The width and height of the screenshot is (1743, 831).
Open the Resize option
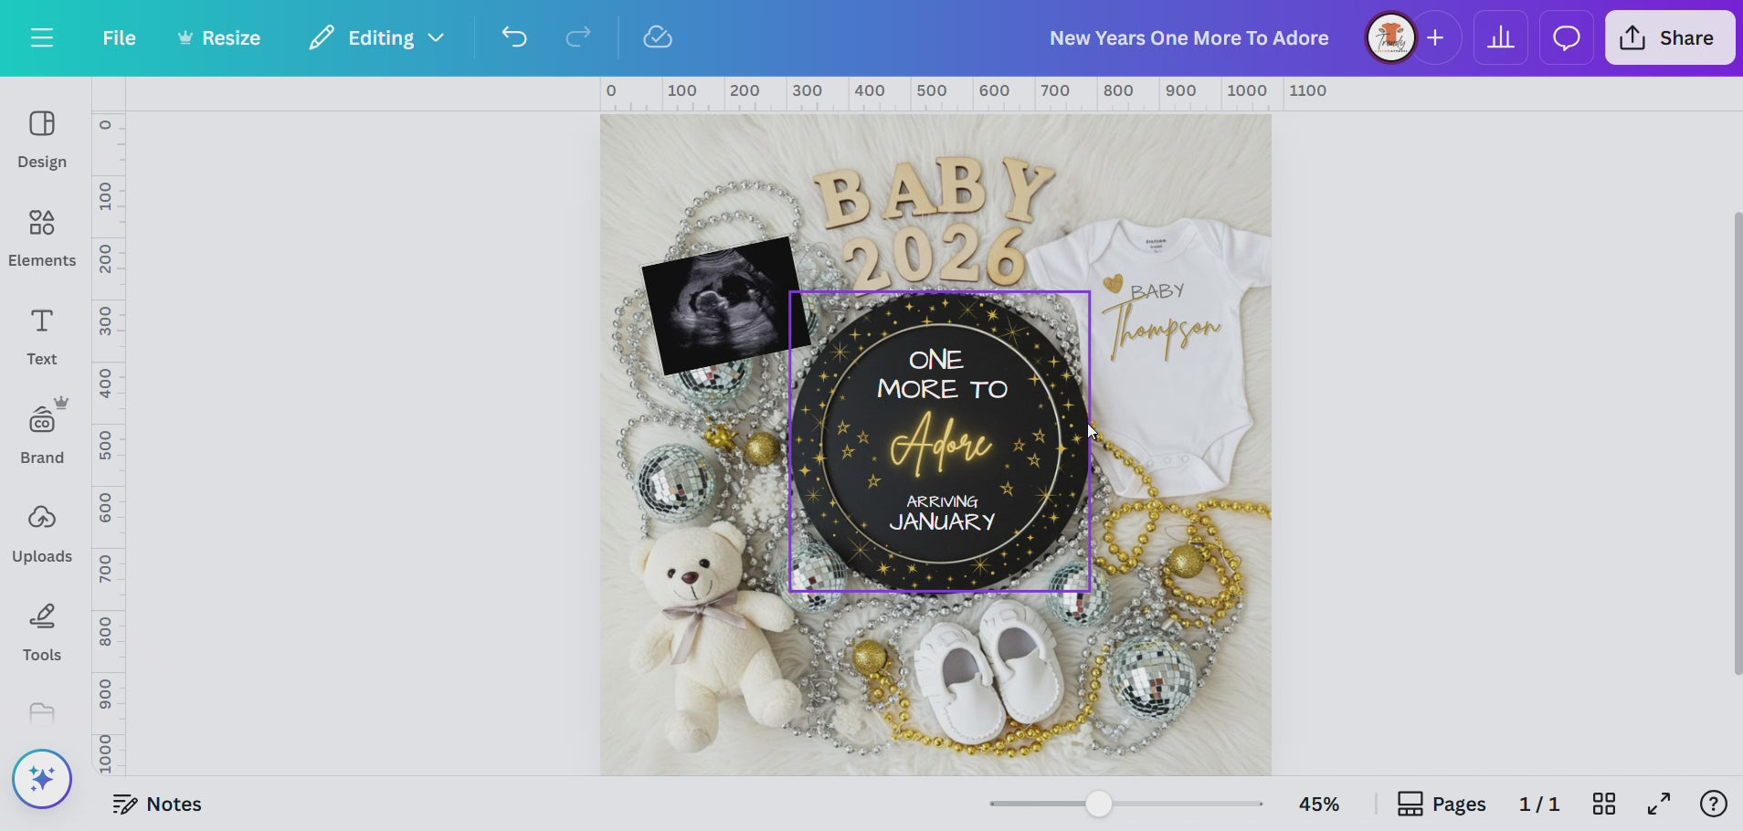[219, 37]
